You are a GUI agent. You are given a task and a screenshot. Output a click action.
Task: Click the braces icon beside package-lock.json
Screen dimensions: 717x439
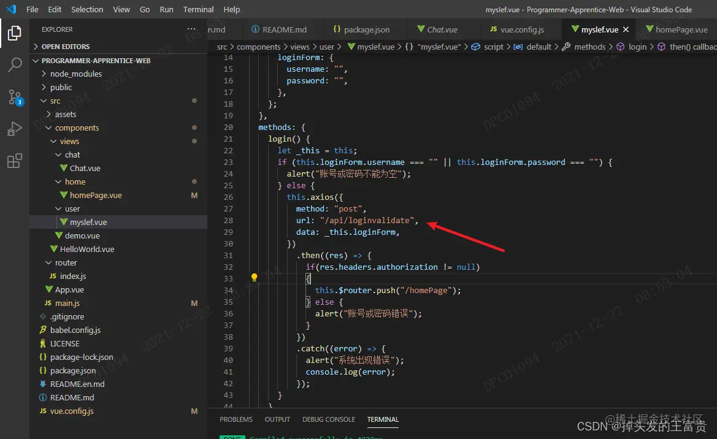(x=43, y=357)
